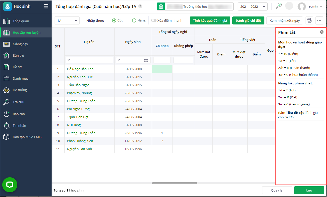
Task: Select the Hàng radio button
Action: (134, 20)
